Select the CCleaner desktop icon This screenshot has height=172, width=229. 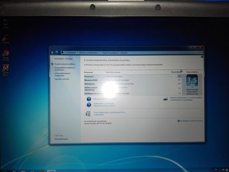click(x=6, y=39)
